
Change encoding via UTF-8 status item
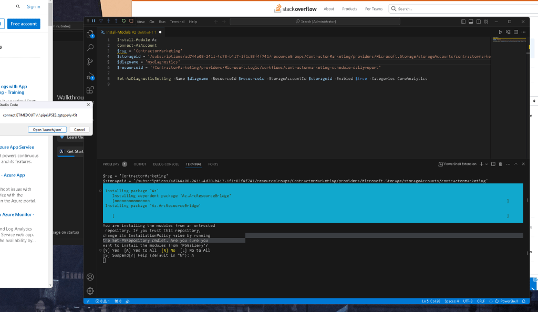468,301
